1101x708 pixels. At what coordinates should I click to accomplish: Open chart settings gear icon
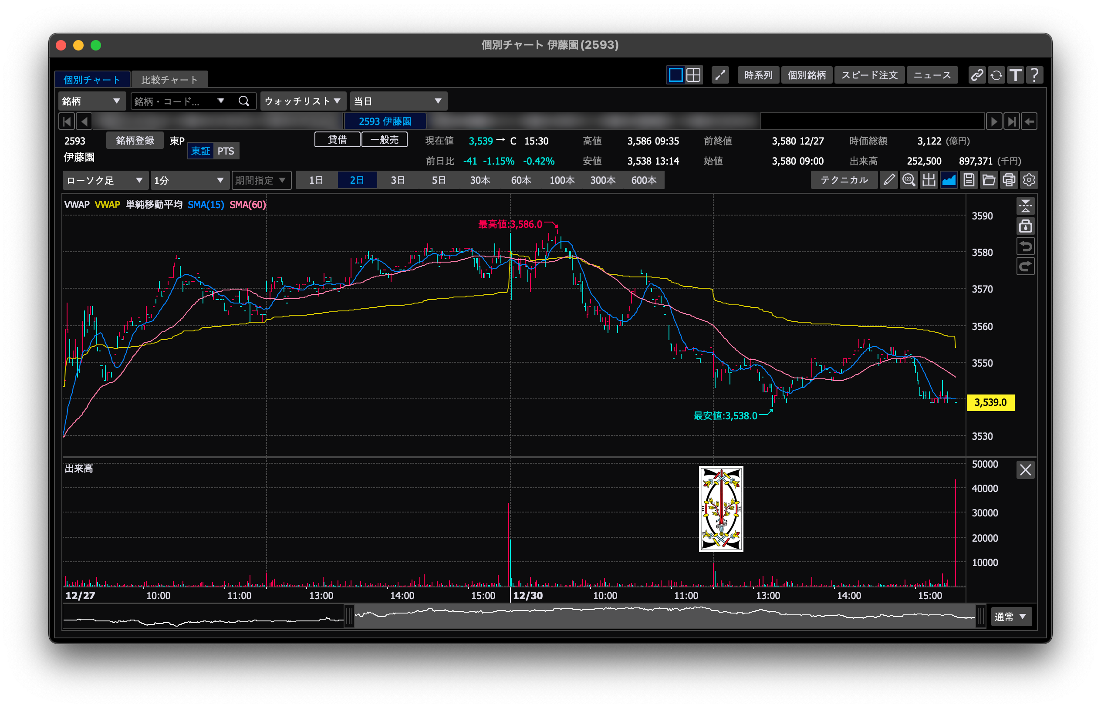[1029, 180]
